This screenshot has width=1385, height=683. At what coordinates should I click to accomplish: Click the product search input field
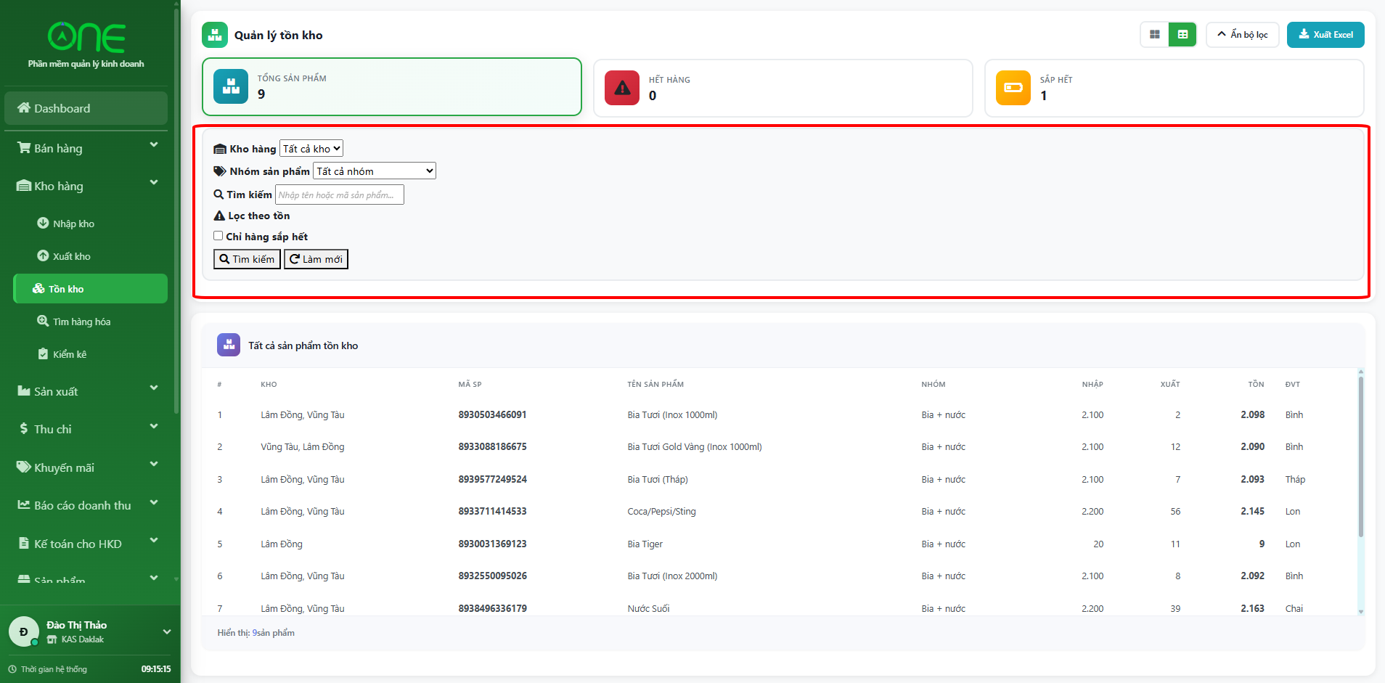coord(339,195)
